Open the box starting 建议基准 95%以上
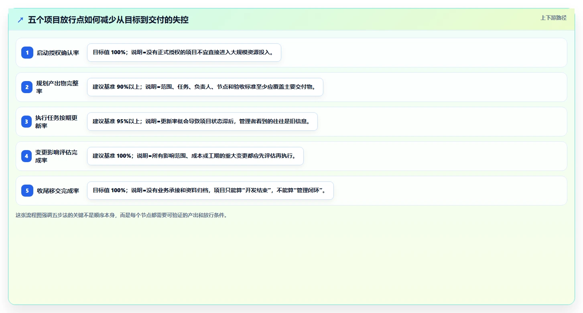Image resolution: width=583 pixels, height=313 pixels. 202,122
